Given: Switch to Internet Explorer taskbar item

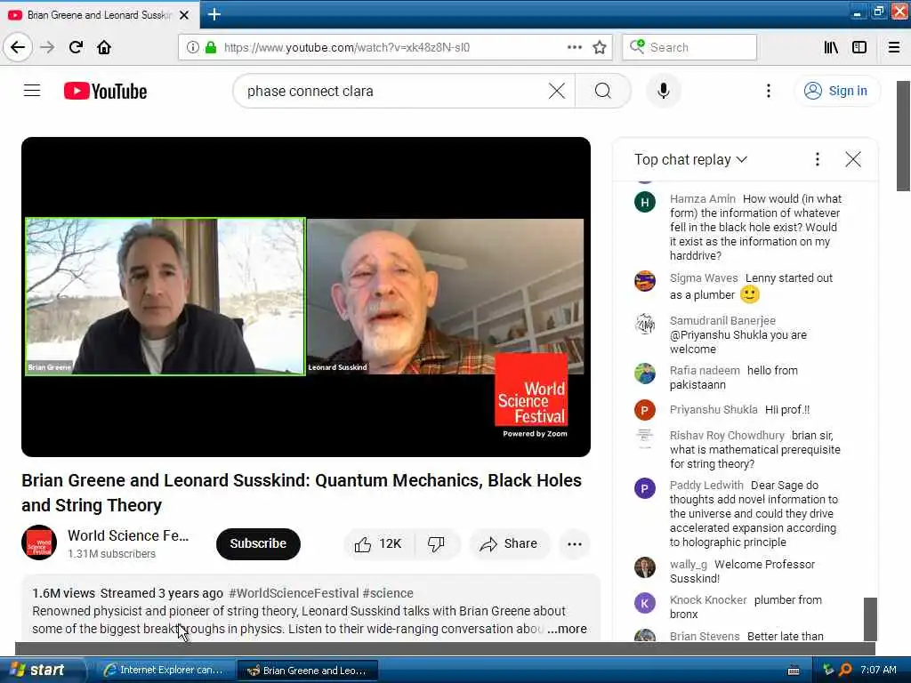Looking at the screenshot, I should click(x=164, y=670).
